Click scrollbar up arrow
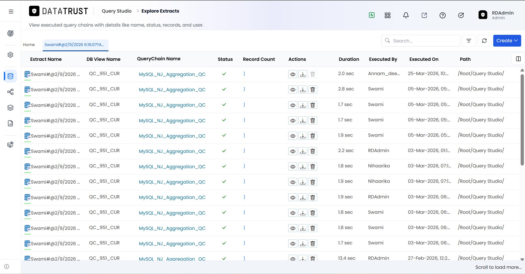Viewport: 525px width, 274px height. coord(522,70)
